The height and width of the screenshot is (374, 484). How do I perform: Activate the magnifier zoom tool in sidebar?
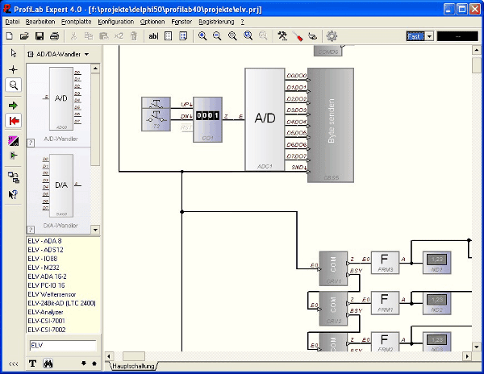coord(13,85)
